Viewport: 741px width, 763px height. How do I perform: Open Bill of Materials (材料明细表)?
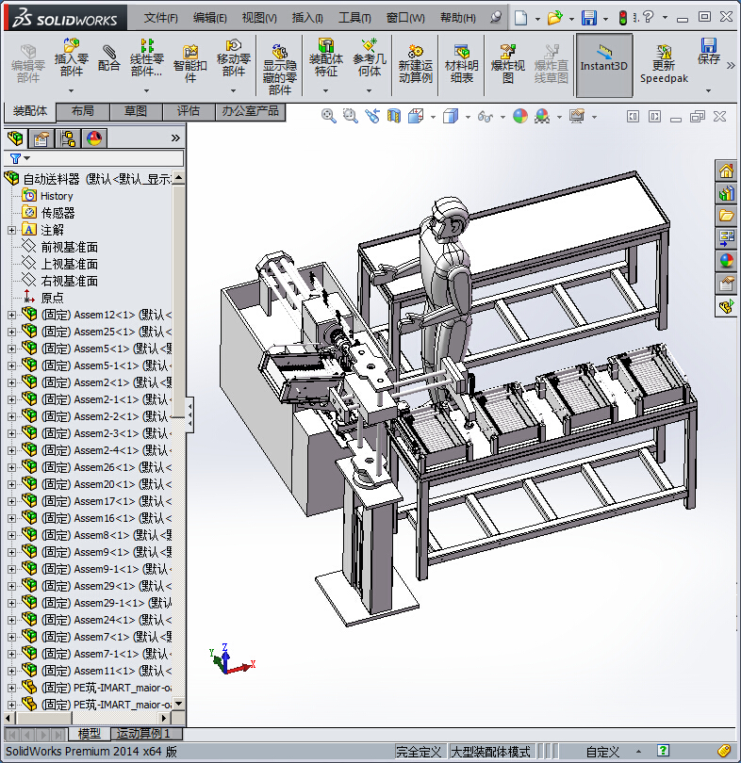[461, 63]
